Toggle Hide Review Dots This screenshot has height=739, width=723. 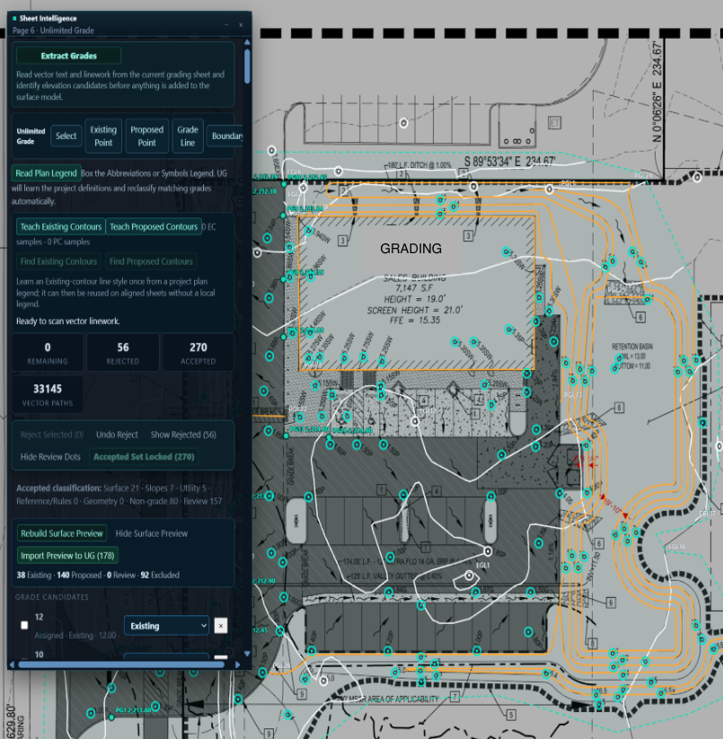pyautogui.click(x=50, y=457)
